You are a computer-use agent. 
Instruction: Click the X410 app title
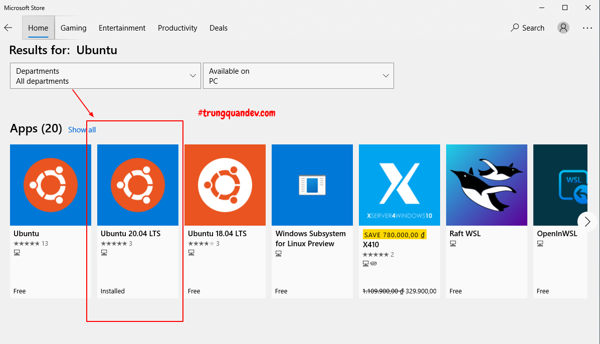tap(371, 245)
